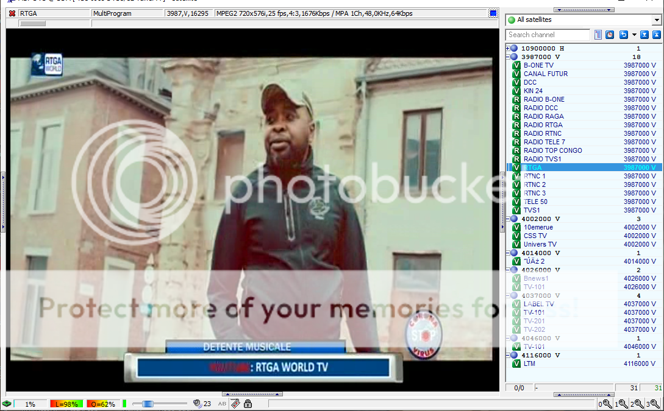Expand the 10900000 H transponder node

pyautogui.click(x=508, y=48)
